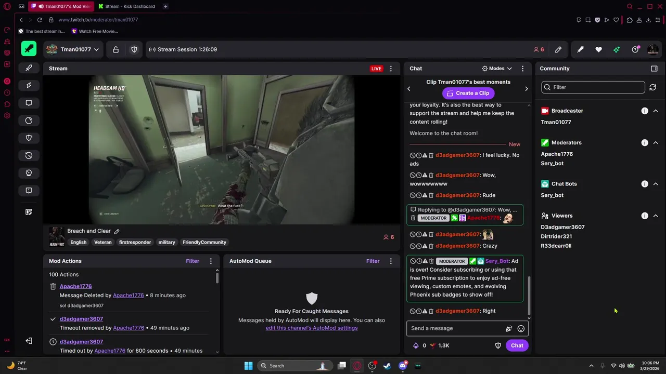This screenshot has width=666, height=374.
Task: Select viewer Dirtrider321 in Community list
Action: pyautogui.click(x=556, y=236)
